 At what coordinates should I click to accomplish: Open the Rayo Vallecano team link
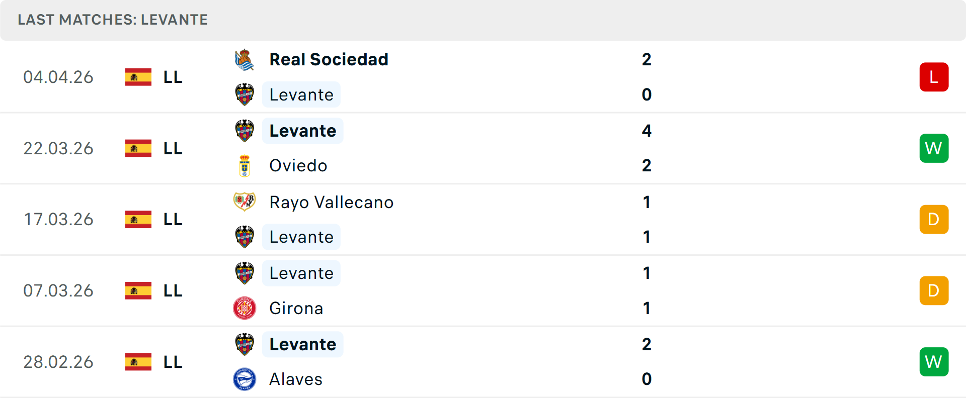click(x=331, y=202)
